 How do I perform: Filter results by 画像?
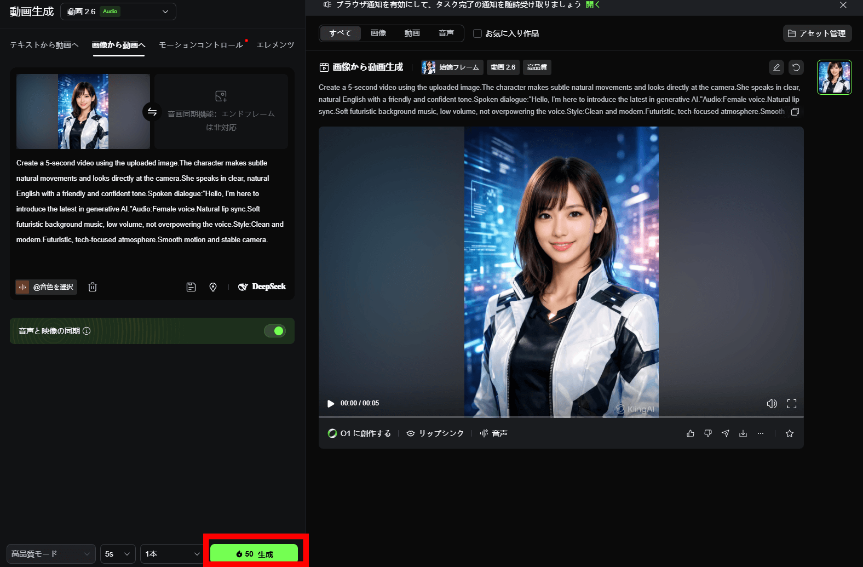[378, 33]
